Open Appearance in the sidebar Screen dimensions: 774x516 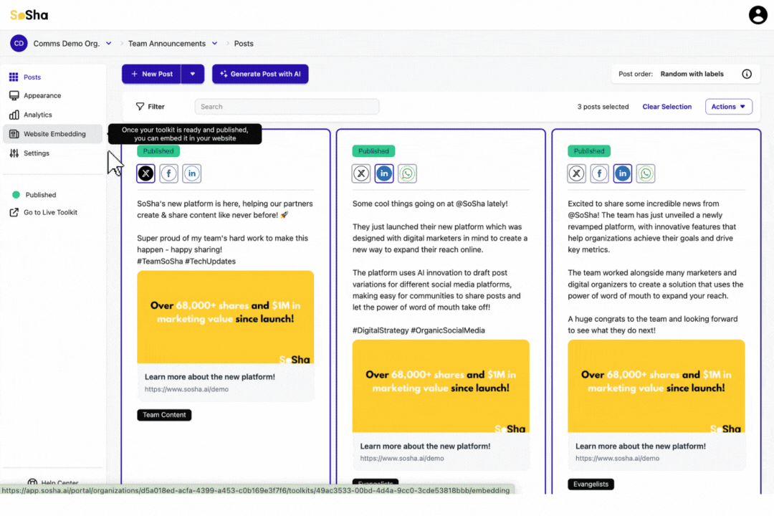click(x=52, y=96)
